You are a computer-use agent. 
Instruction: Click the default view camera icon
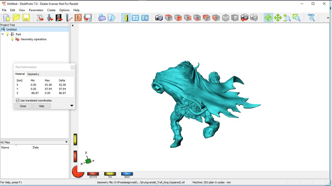tap(159, 18)
